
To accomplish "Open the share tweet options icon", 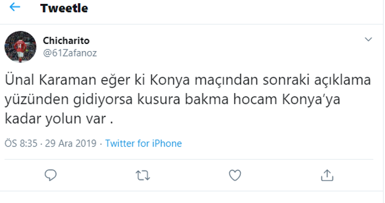I will tap(327, 175).
